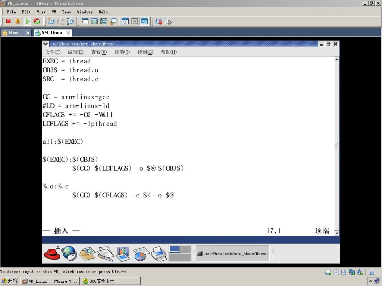Launch the word processor pen icon
382x286 pixels.
(105, 254)
